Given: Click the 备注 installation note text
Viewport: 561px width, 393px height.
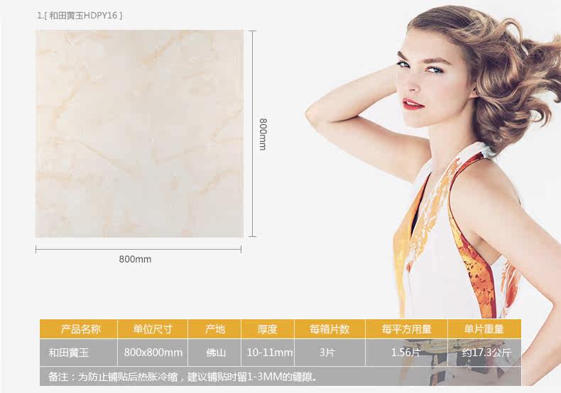Looking at the screenshot, I should coord(183,377).
